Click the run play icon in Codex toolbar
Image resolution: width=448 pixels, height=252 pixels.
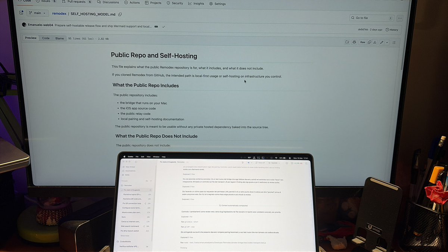[243, 163]
